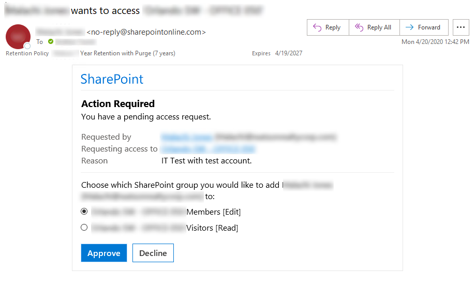Image resolution: width=475 pixels, height=301 pixels.
Task: Click the SharePoint logo in the email body
Action: point(112,79)
